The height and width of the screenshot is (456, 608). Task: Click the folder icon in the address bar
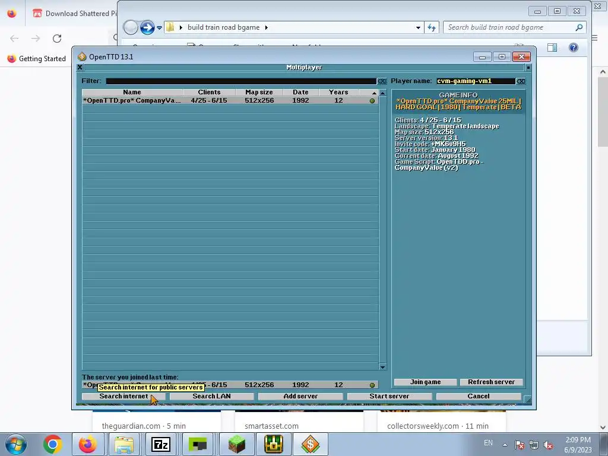pos(170,27)
